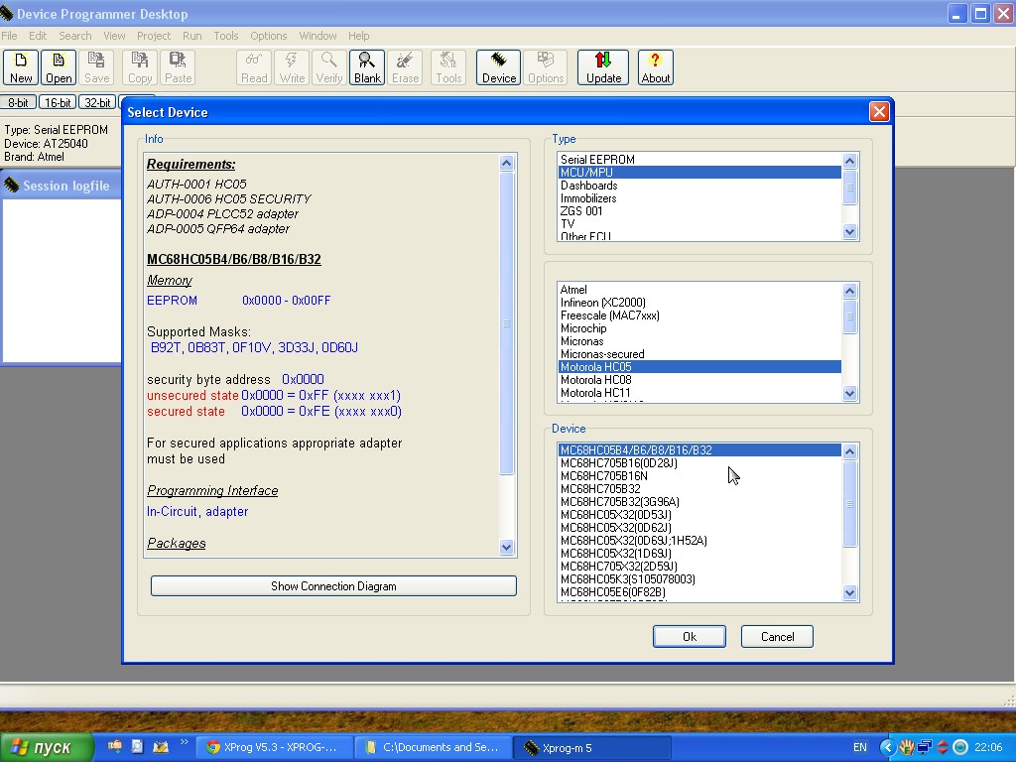Image resolution: width=1016 pixels, height=762 pixels.
Task: Click the Blank check toolbar icon
Action: click(367, 67)
